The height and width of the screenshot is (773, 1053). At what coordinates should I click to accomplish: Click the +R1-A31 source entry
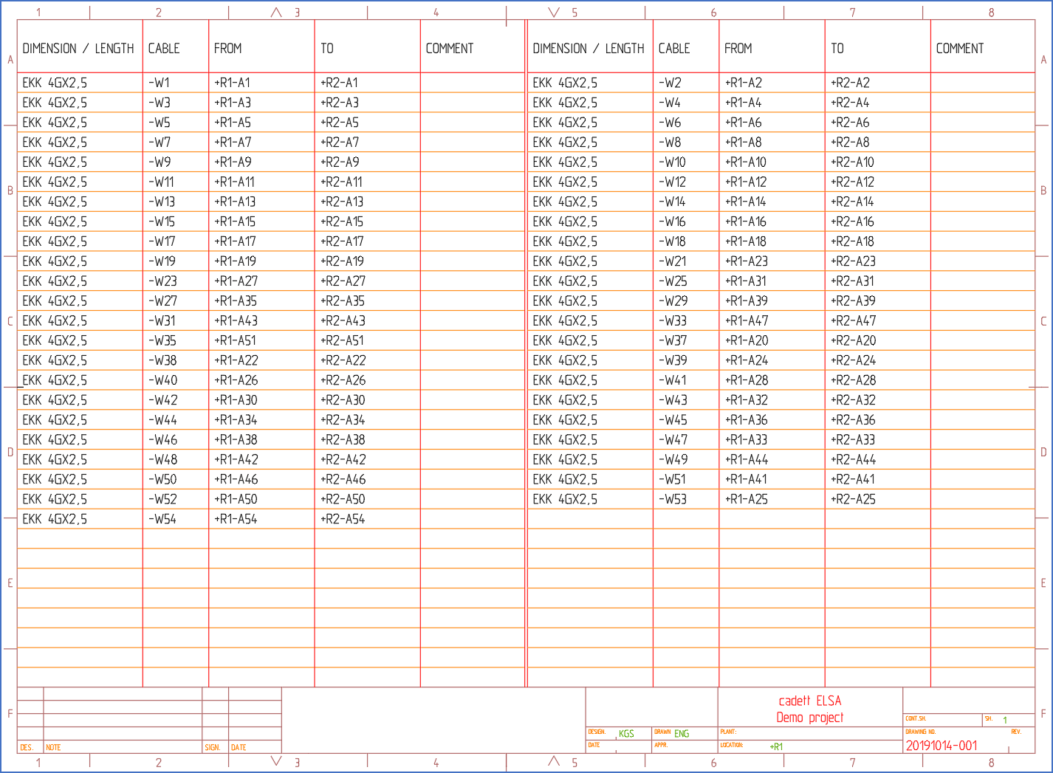[x=745, y=282]
